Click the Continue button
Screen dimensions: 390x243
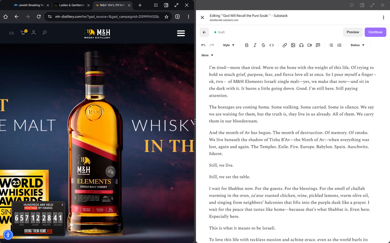[x=375, y=32]
